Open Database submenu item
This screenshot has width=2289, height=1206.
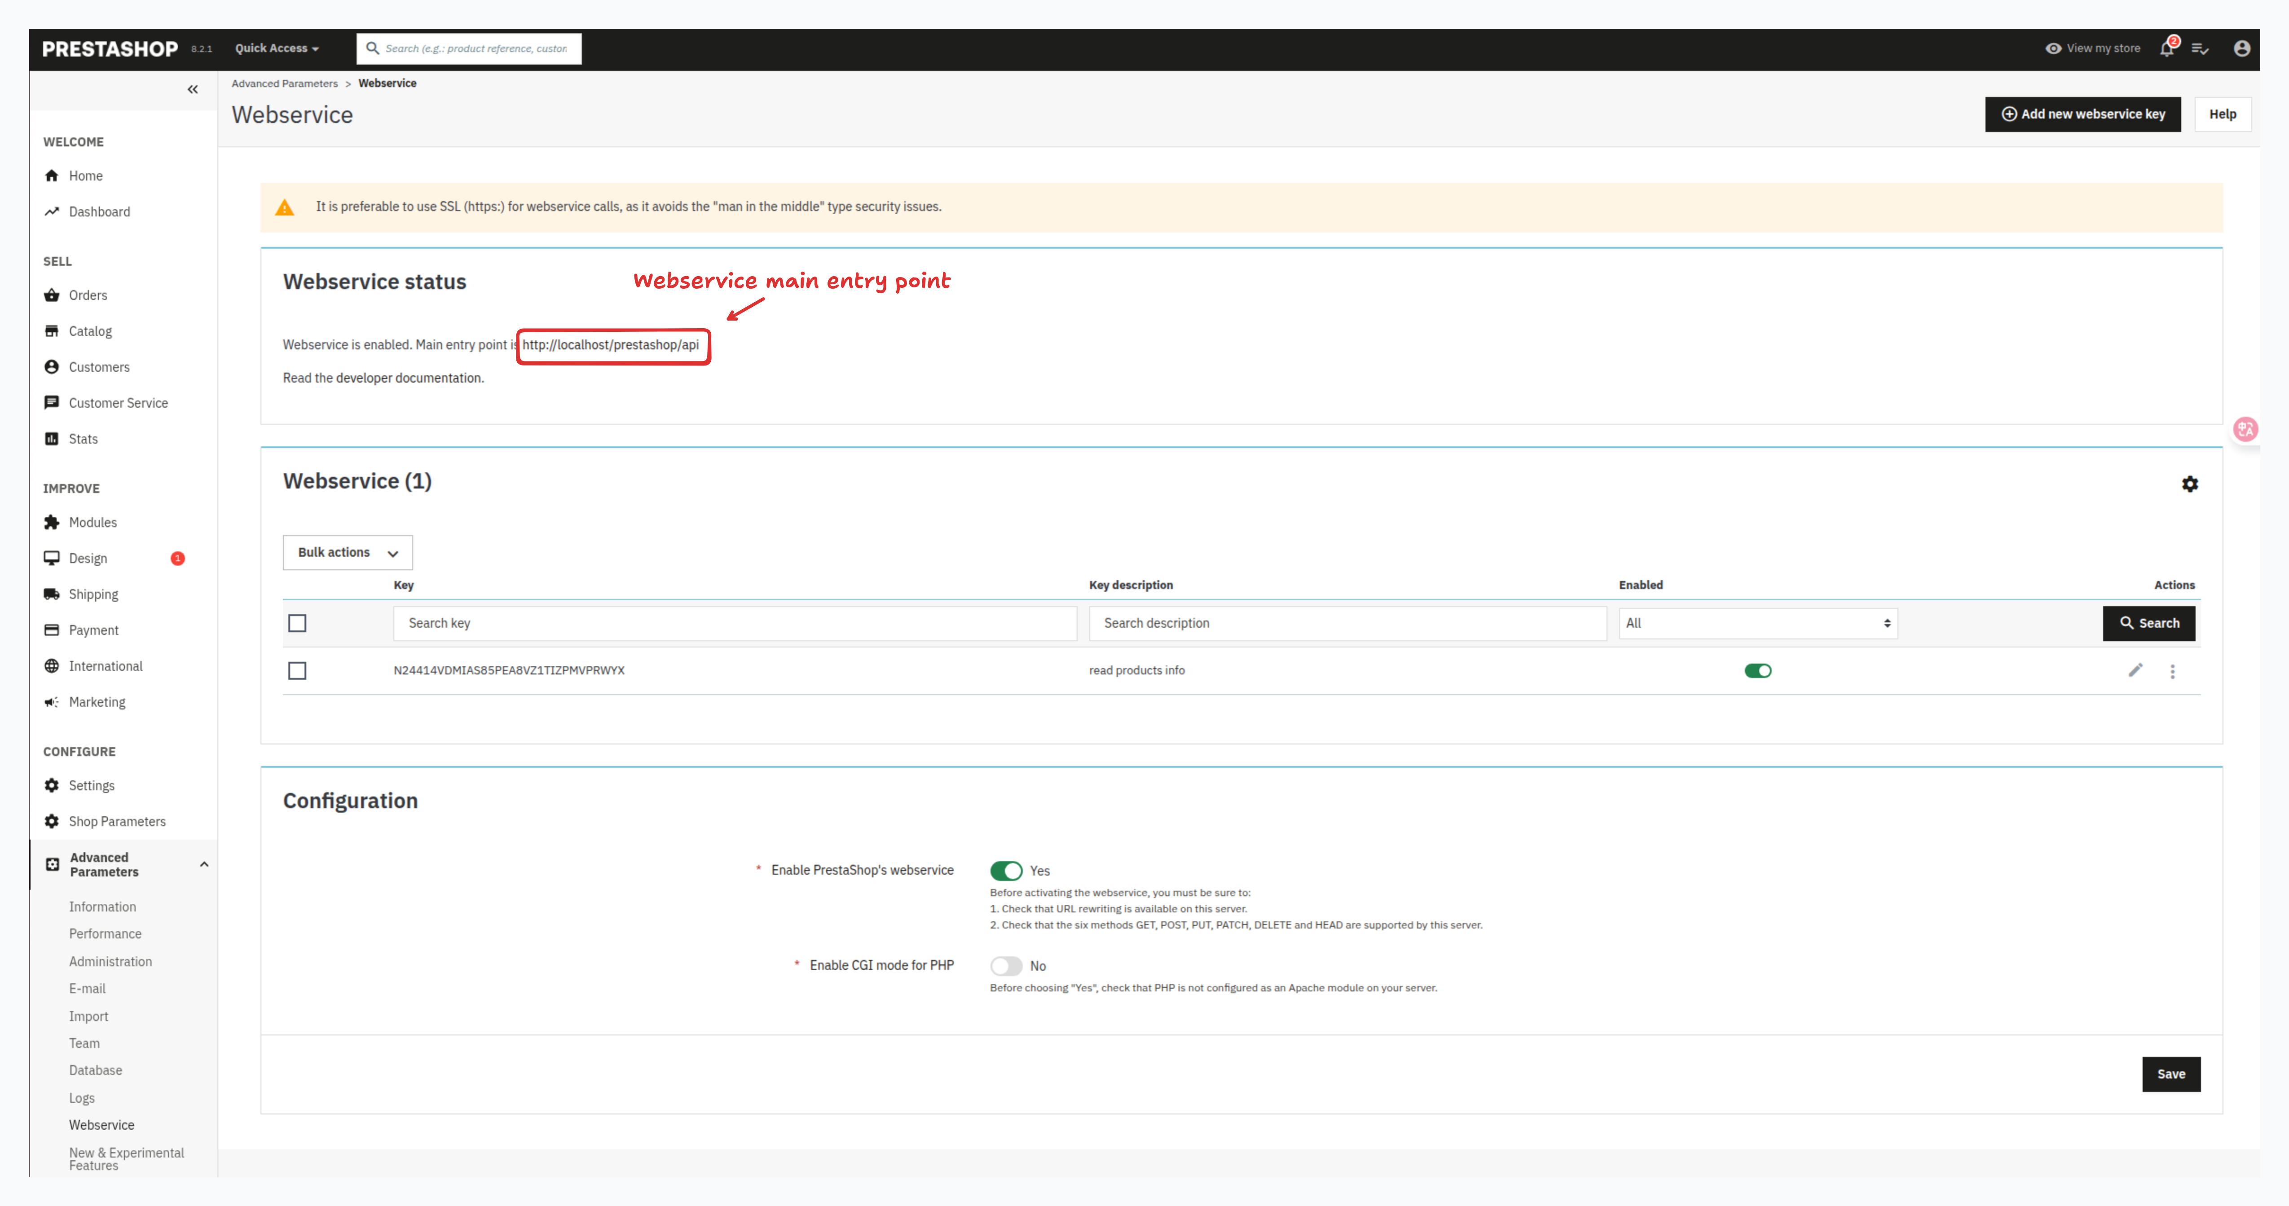[95, 1070]
